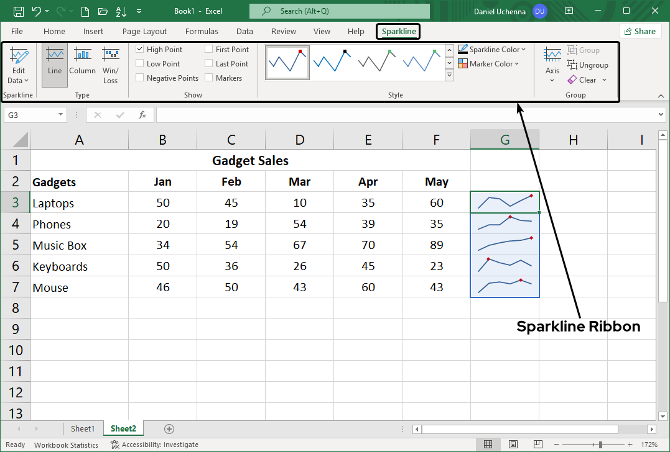Ungroup the selected sparklines
Viewport: 670px width, 452px height.
[x=587, y=65]
